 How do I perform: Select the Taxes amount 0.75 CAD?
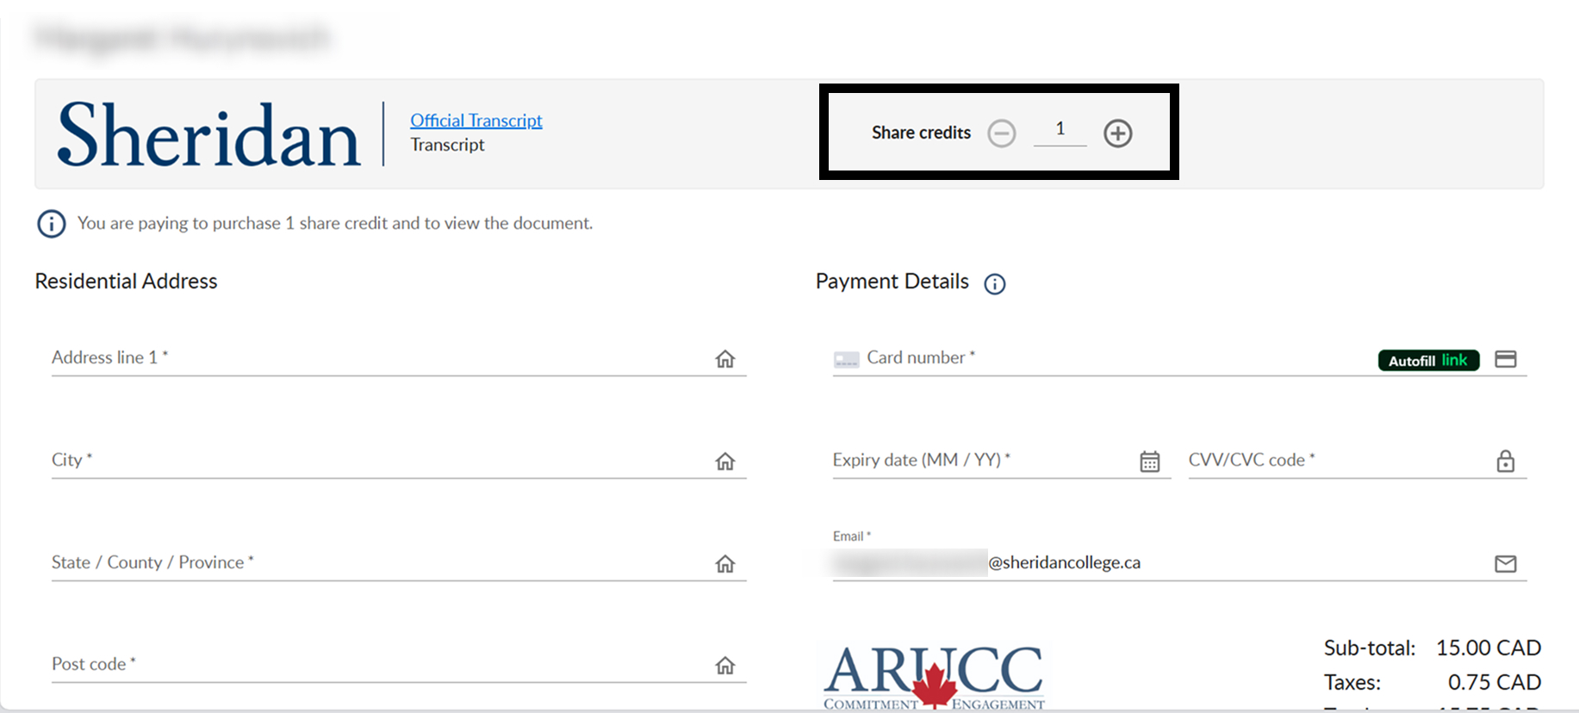(x=1495, y=683)
